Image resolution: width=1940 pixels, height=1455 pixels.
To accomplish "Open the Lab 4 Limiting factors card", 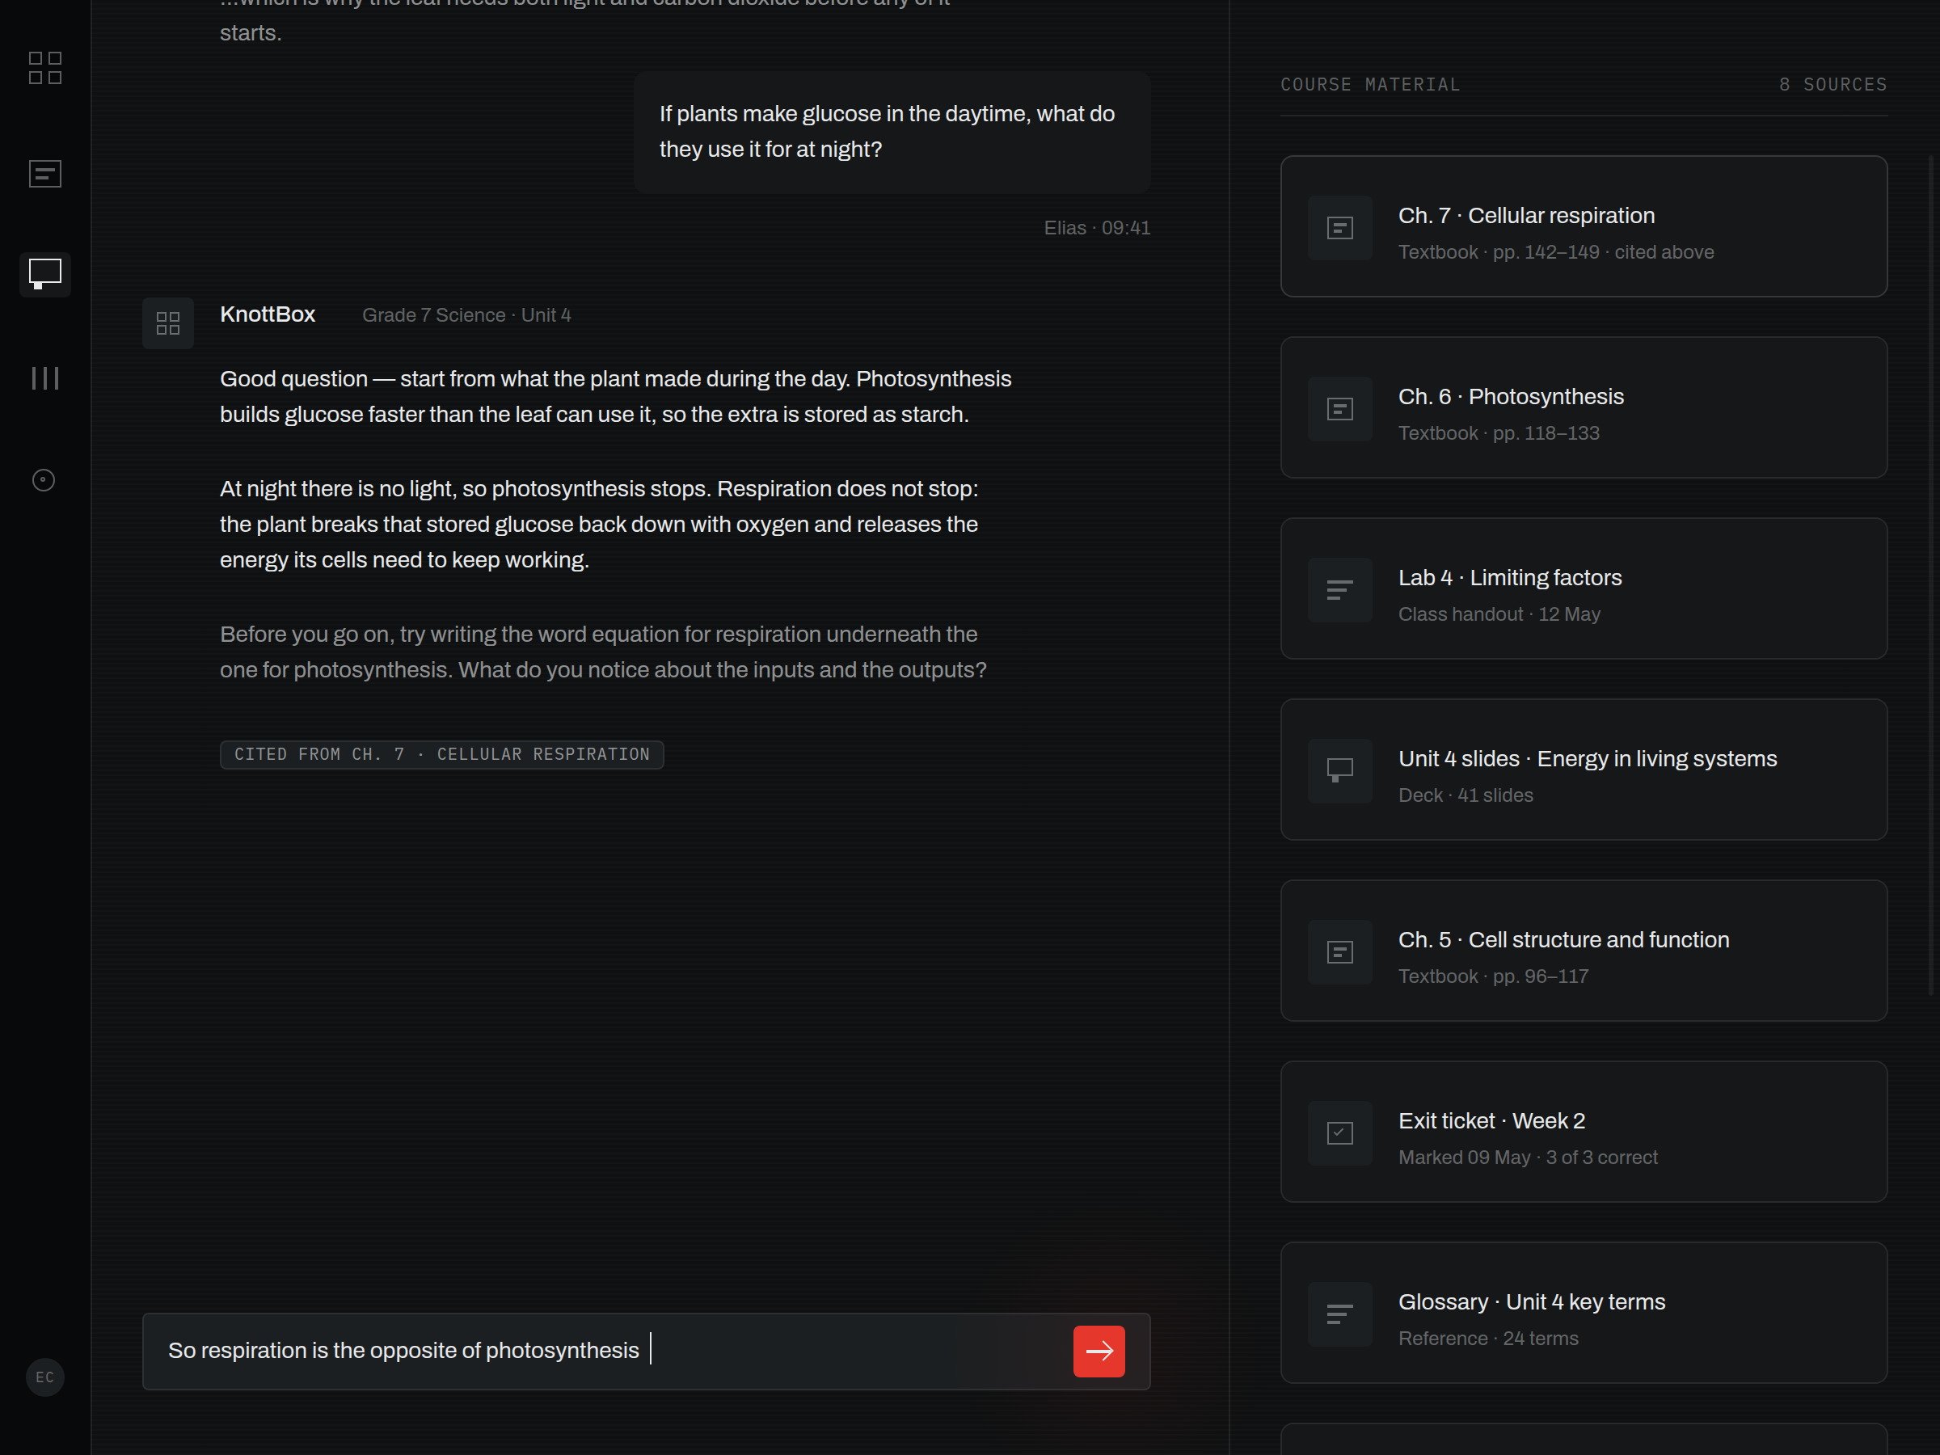I will coord(1584,588).
